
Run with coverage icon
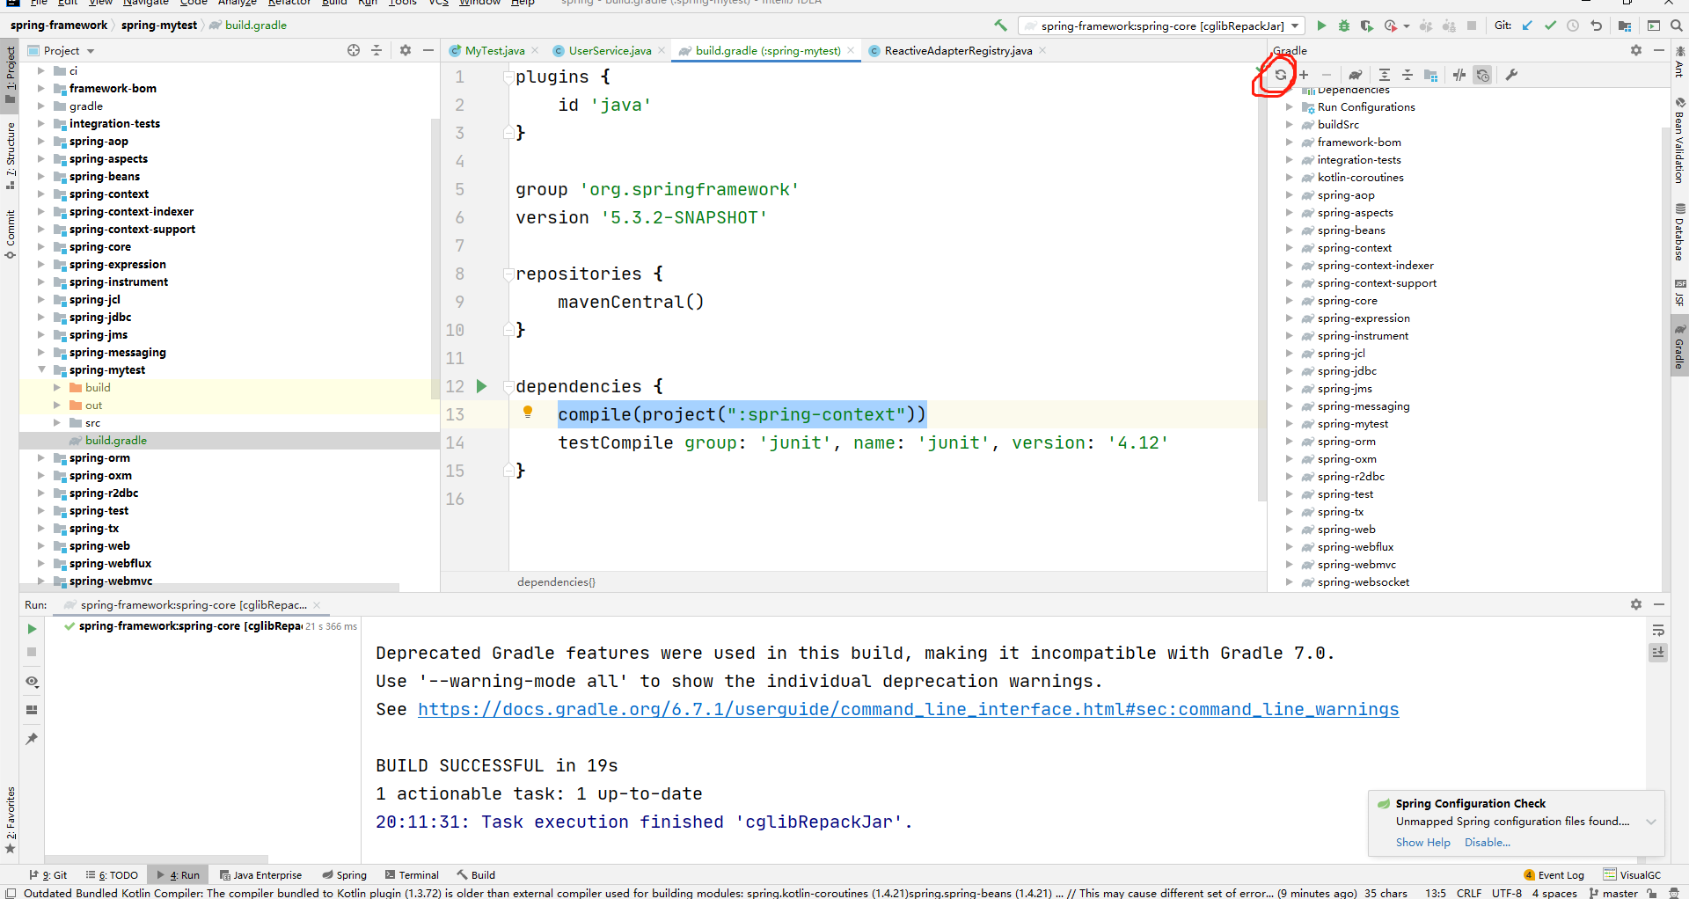[1367, 26]
